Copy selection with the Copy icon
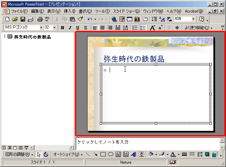Image resolution: width=226 pixels, height=167 pixels. (65, 19)
